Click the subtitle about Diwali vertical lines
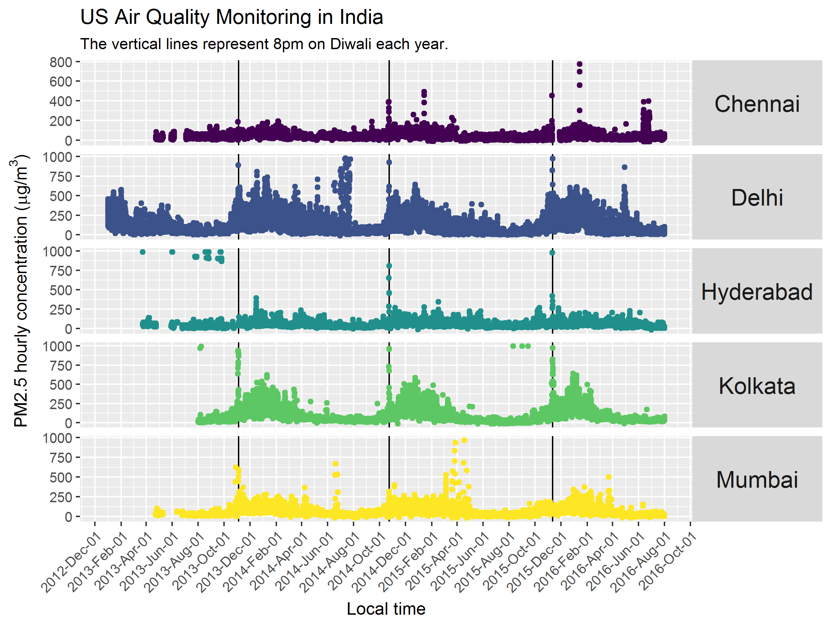The width and height of the screenshot is (831, 623). tap(264, 44)
